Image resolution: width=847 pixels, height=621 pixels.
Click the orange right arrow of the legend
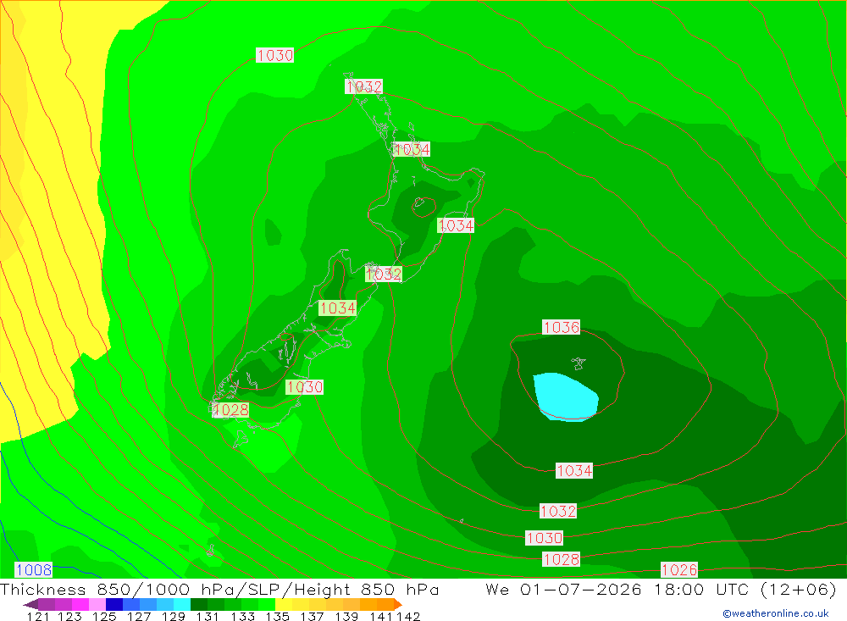click(x=398, y=604)
